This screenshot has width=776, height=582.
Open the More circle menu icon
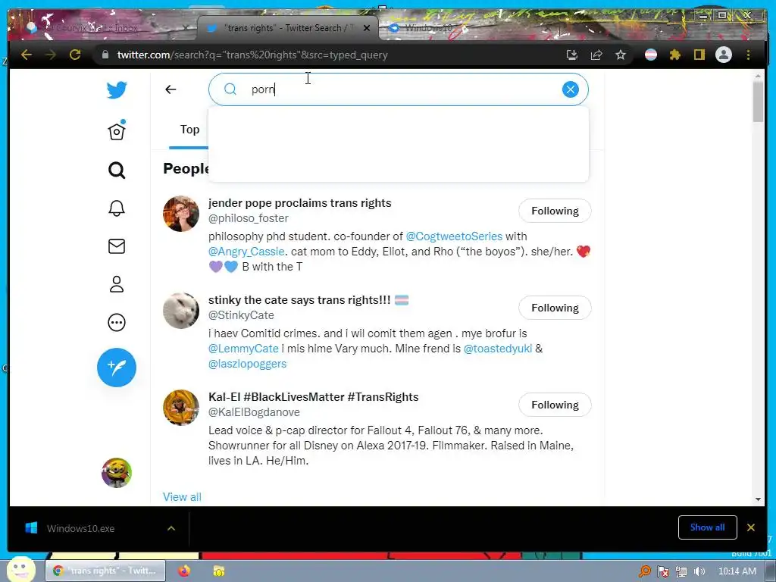coord(117,323)
